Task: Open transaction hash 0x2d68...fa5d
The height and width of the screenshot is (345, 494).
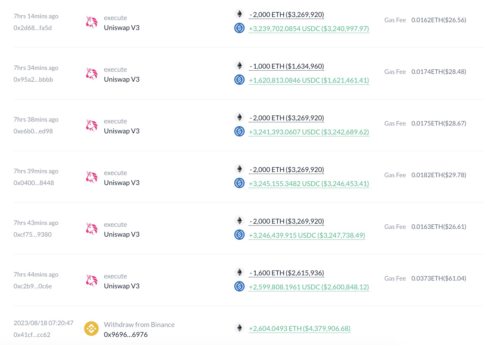Action: coord(33,28)
